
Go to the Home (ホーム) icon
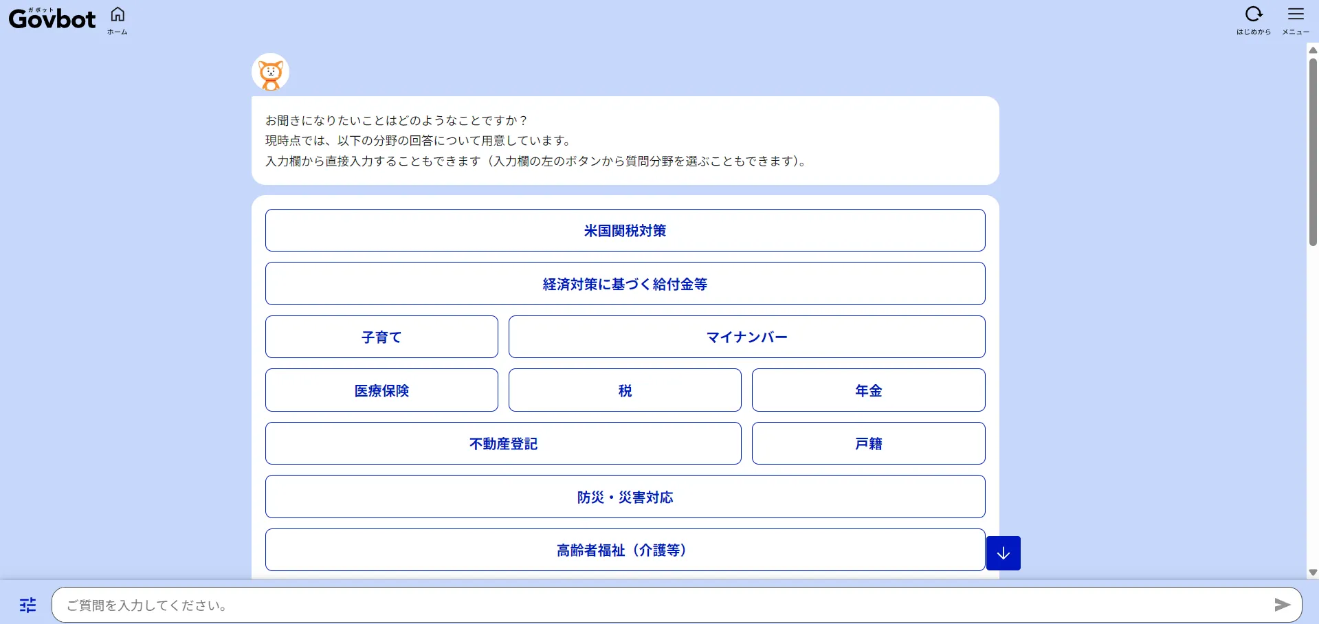tap(118, 19)
